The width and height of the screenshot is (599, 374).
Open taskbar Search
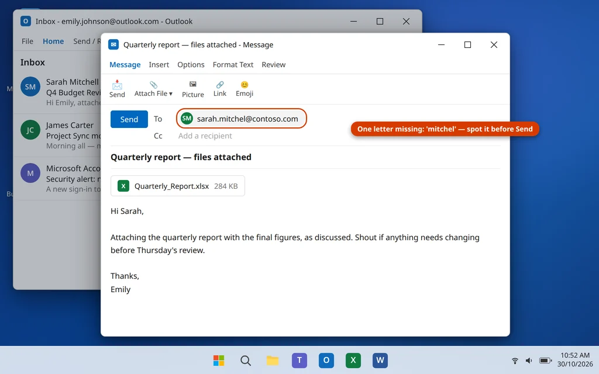coord(246,360)
